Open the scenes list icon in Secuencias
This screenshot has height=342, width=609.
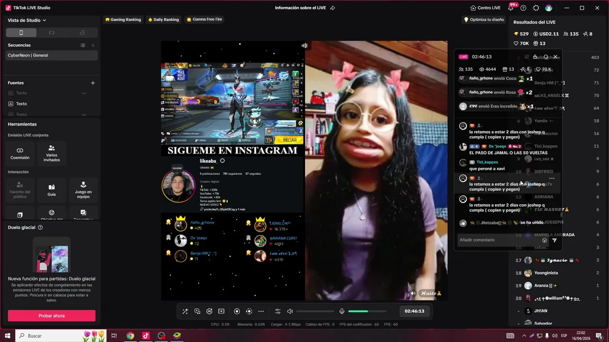pyautogui.click(x=83, y=45)
